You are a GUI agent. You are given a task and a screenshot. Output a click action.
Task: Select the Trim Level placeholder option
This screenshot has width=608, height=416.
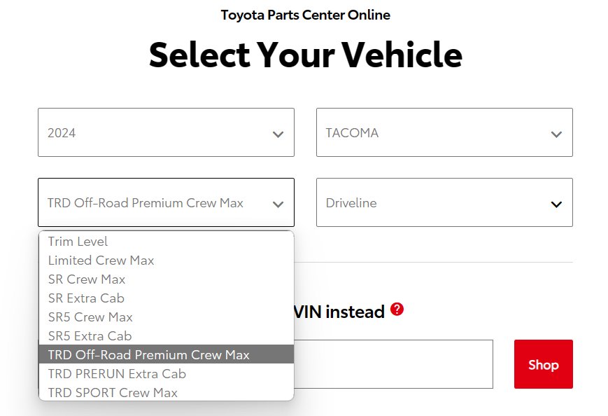pyautogui.click(x=167, y=242)
